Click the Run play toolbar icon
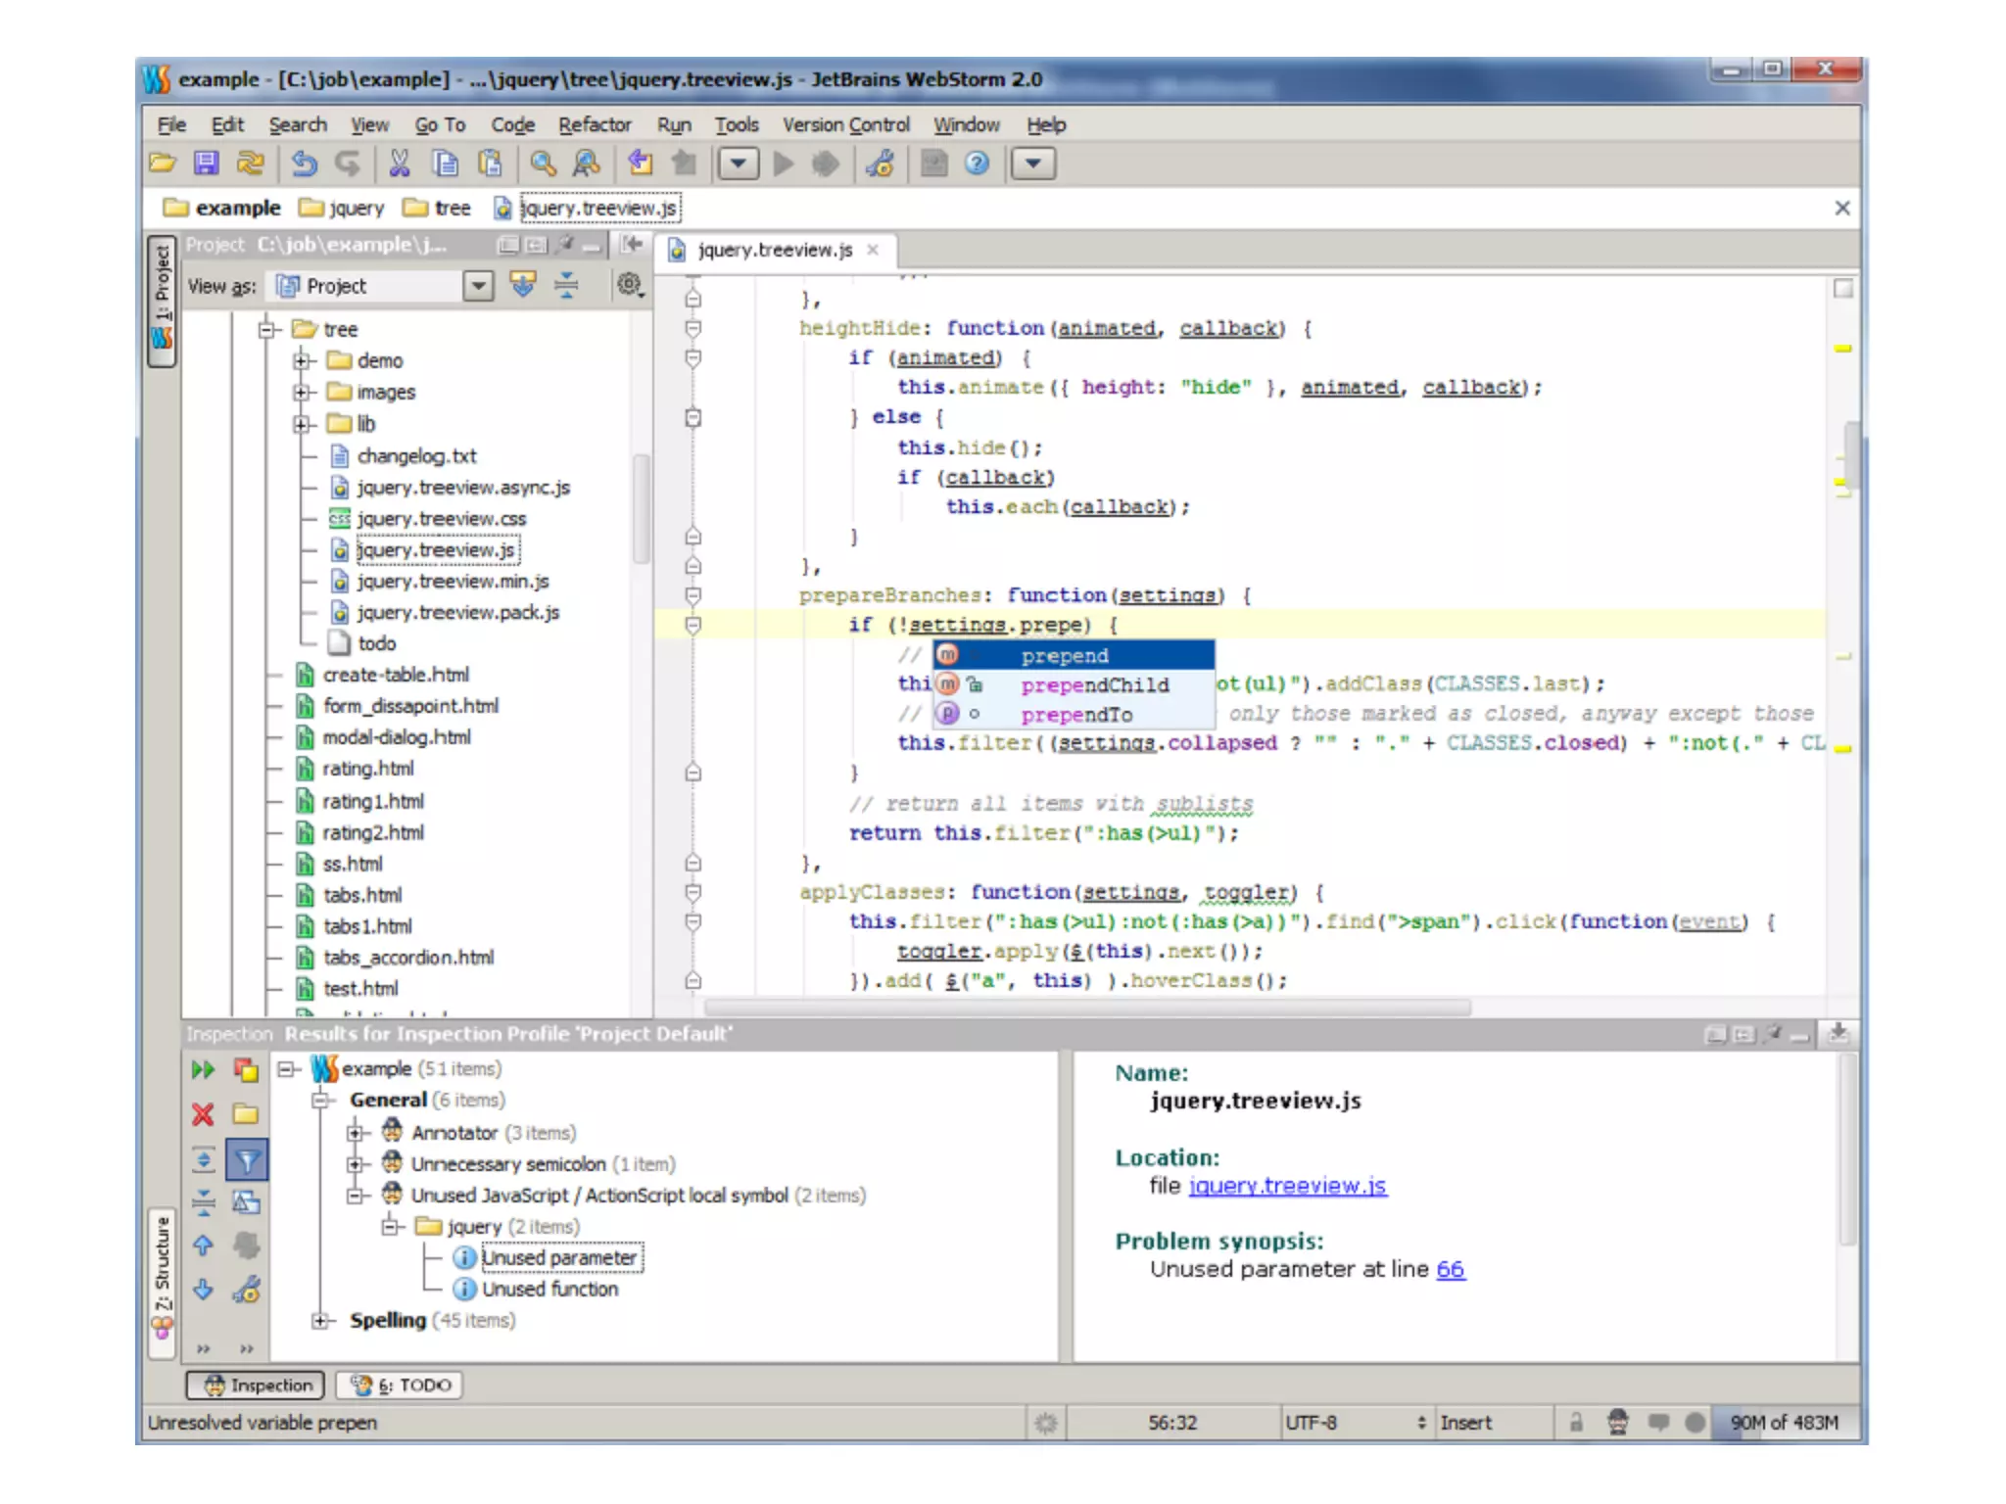 pos(784,164)
